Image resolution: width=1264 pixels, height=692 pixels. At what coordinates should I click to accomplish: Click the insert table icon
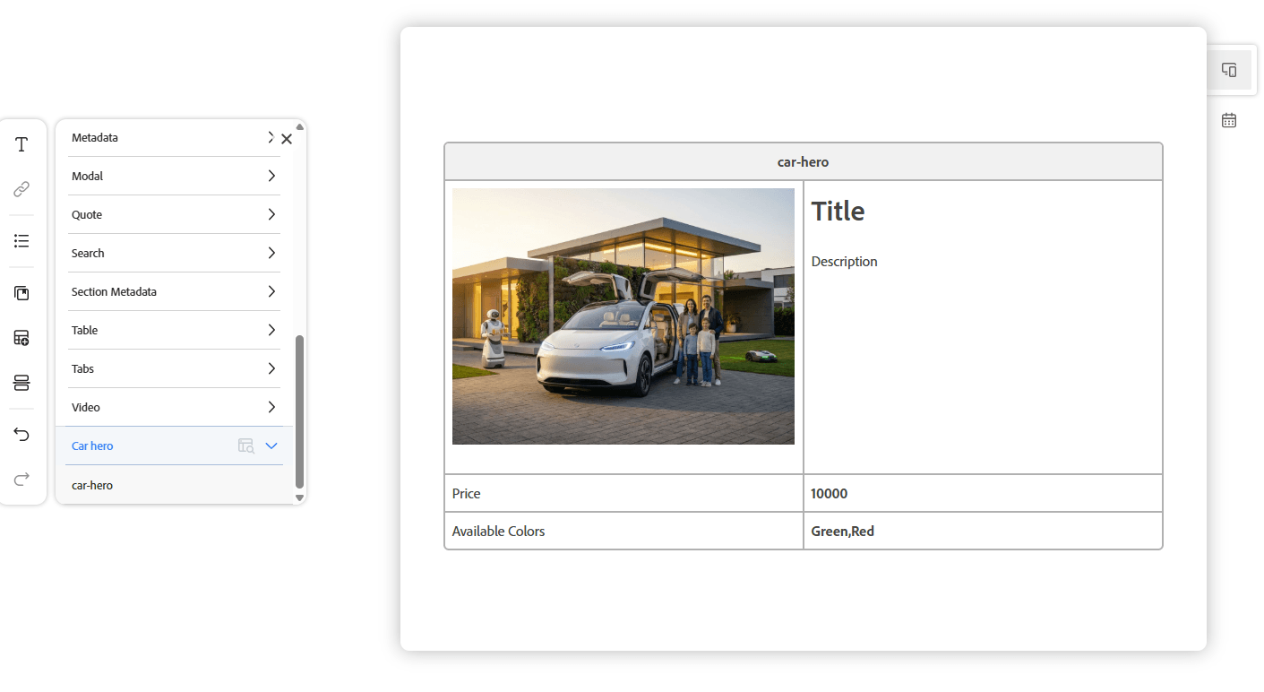point(21,338)
